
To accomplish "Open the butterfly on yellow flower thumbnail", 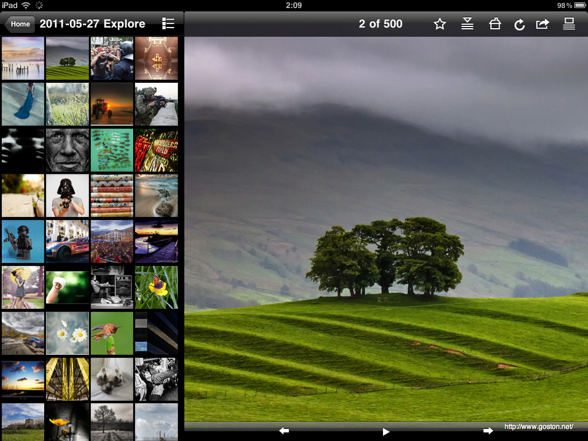I will click(x=156, y=287).
